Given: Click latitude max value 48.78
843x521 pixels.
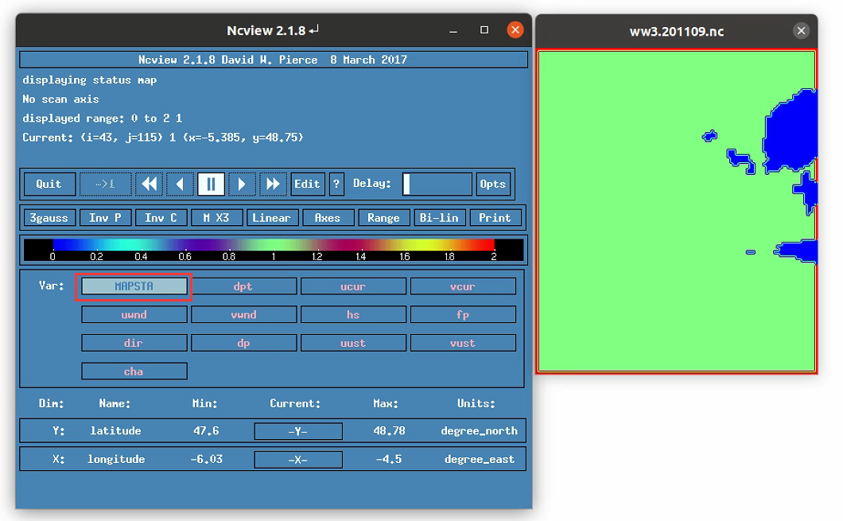Looking at the screenshot, I should click(x=389, y=430).
